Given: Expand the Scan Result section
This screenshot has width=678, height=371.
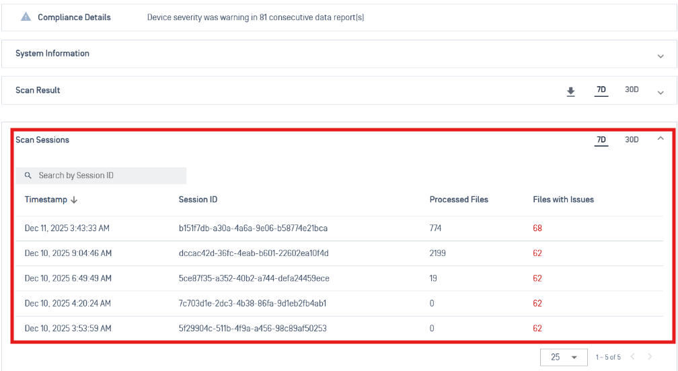Looking at the screenshot, I should tap(661, 92).
